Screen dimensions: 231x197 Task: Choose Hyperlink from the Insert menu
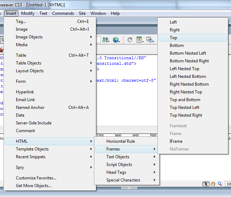coord(50,92)
